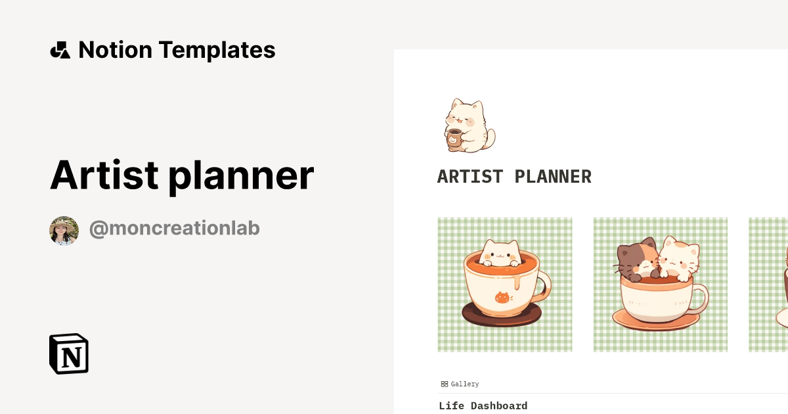Click the Notion N logo icon
The width and height of the screenshot is (788, 414).
pos(70,354)
